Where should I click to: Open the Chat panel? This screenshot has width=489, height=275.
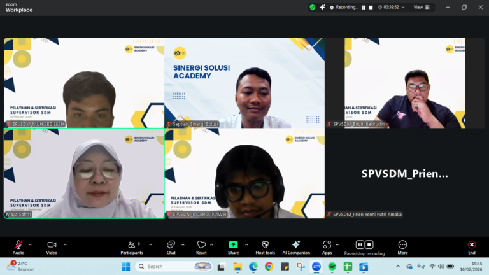tap(171, 245)
